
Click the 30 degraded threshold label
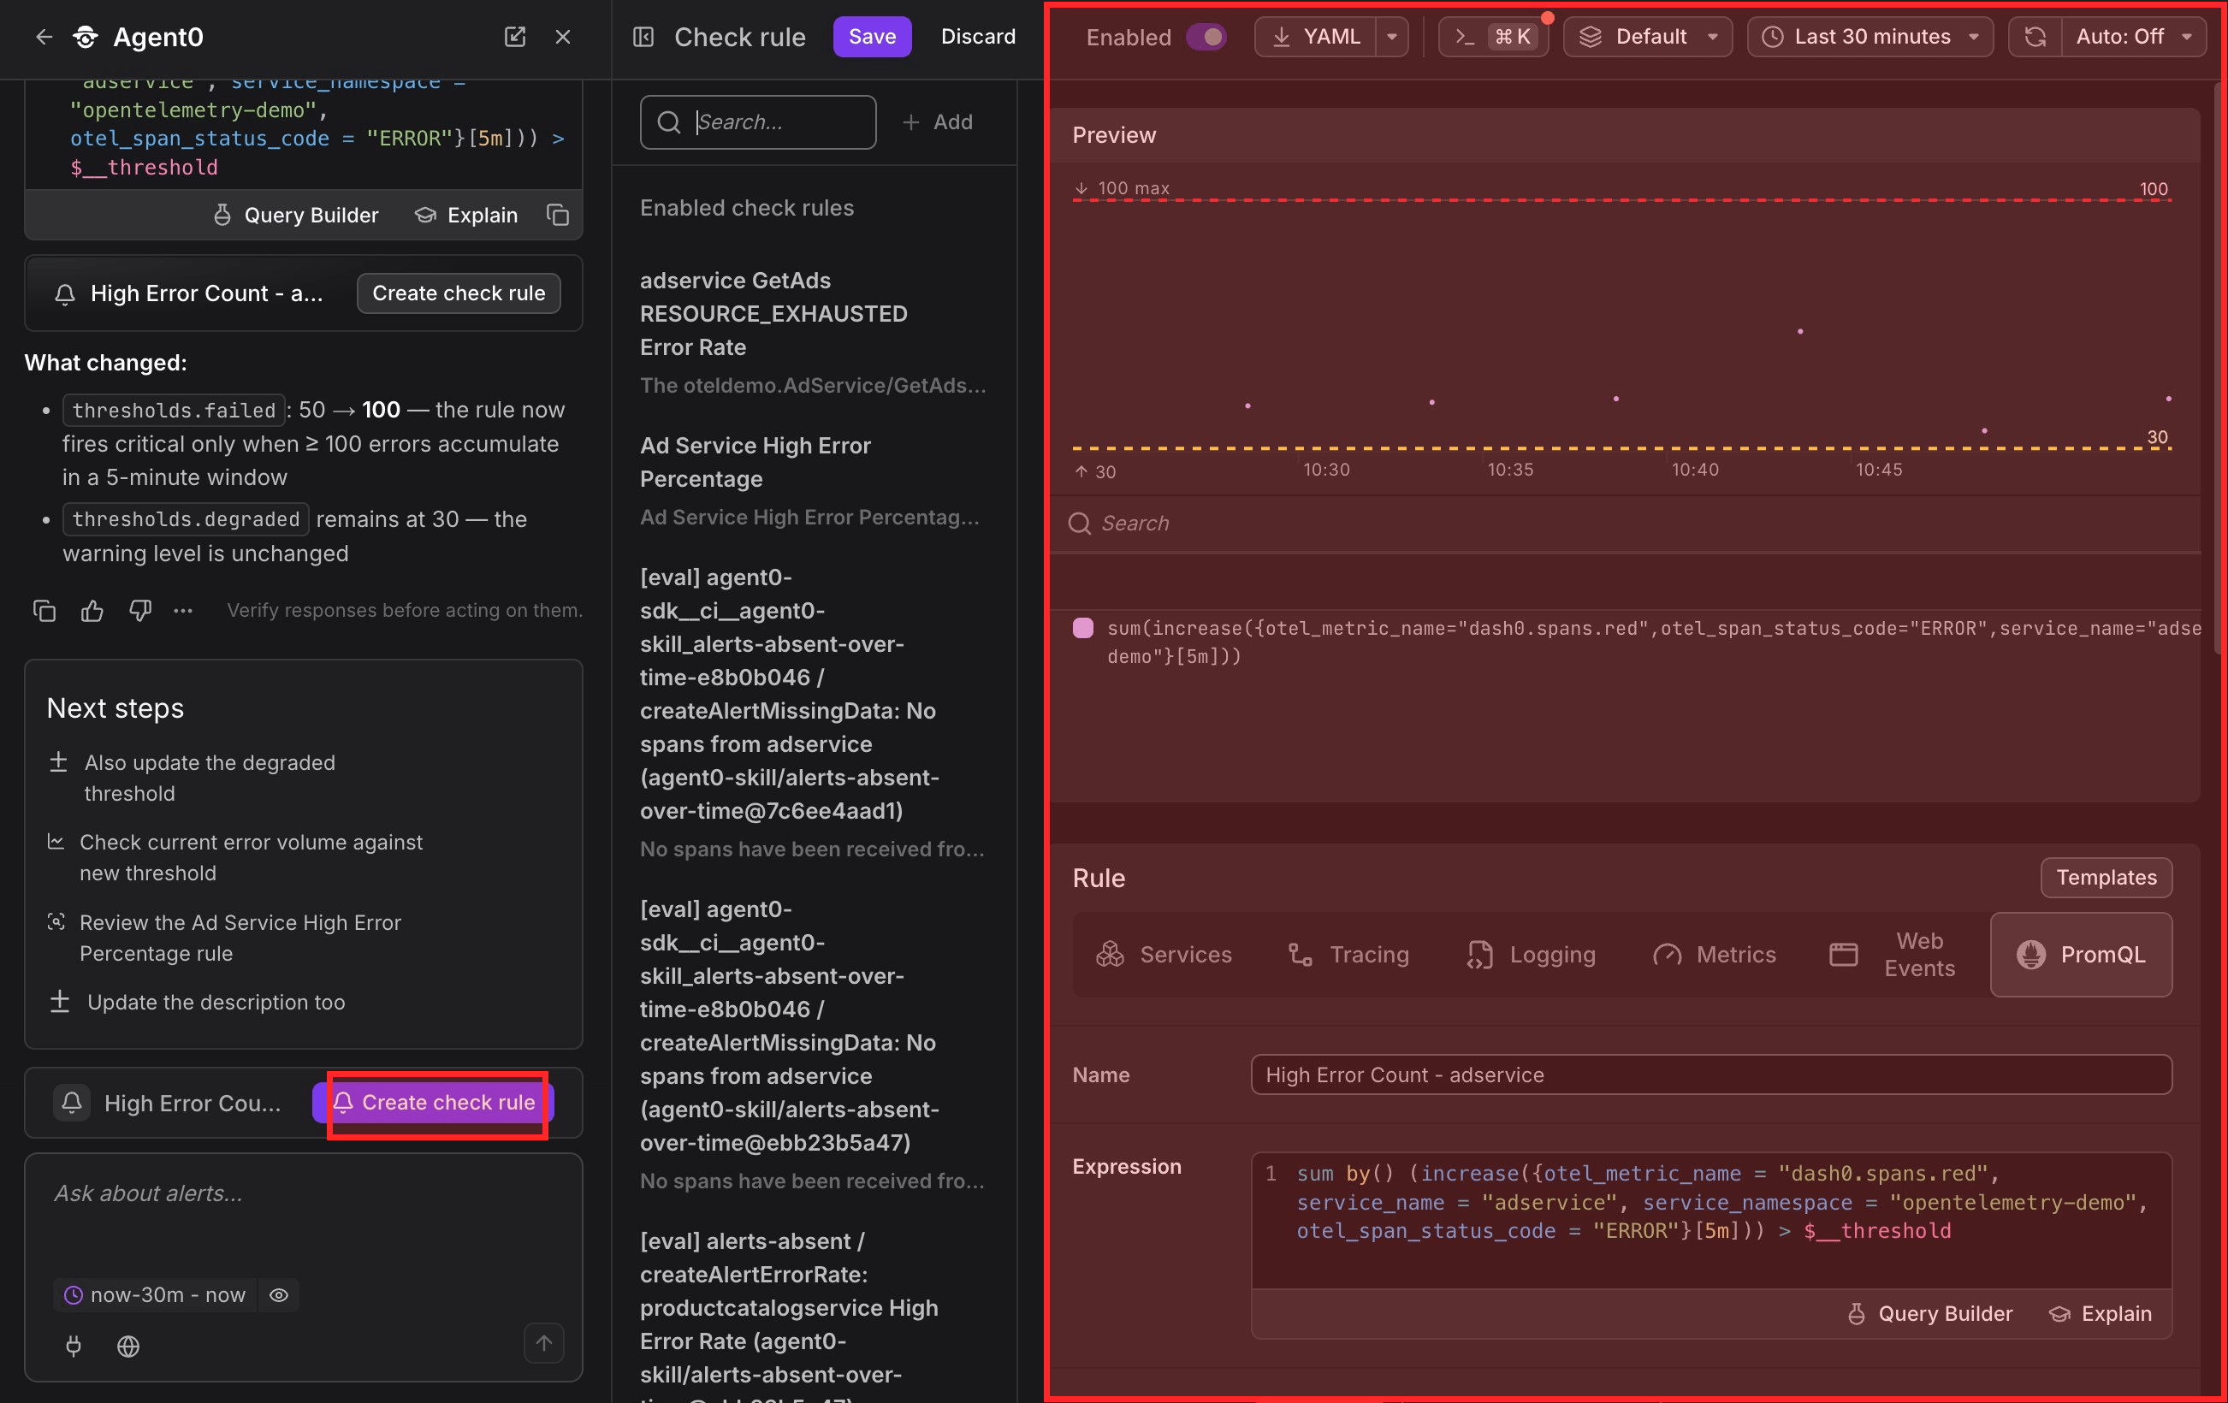pyautogui.click(x=2157, y=436)
